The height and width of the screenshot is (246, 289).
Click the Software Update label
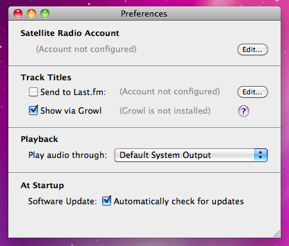62,201
